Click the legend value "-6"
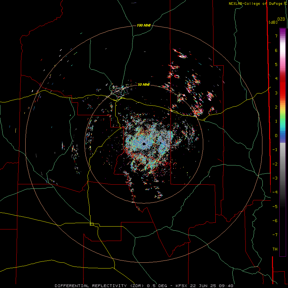288x288 pixels. click(275, 221)
